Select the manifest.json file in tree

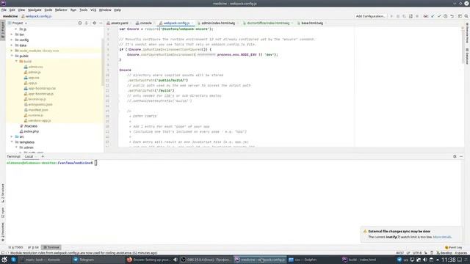click(37, 110)
